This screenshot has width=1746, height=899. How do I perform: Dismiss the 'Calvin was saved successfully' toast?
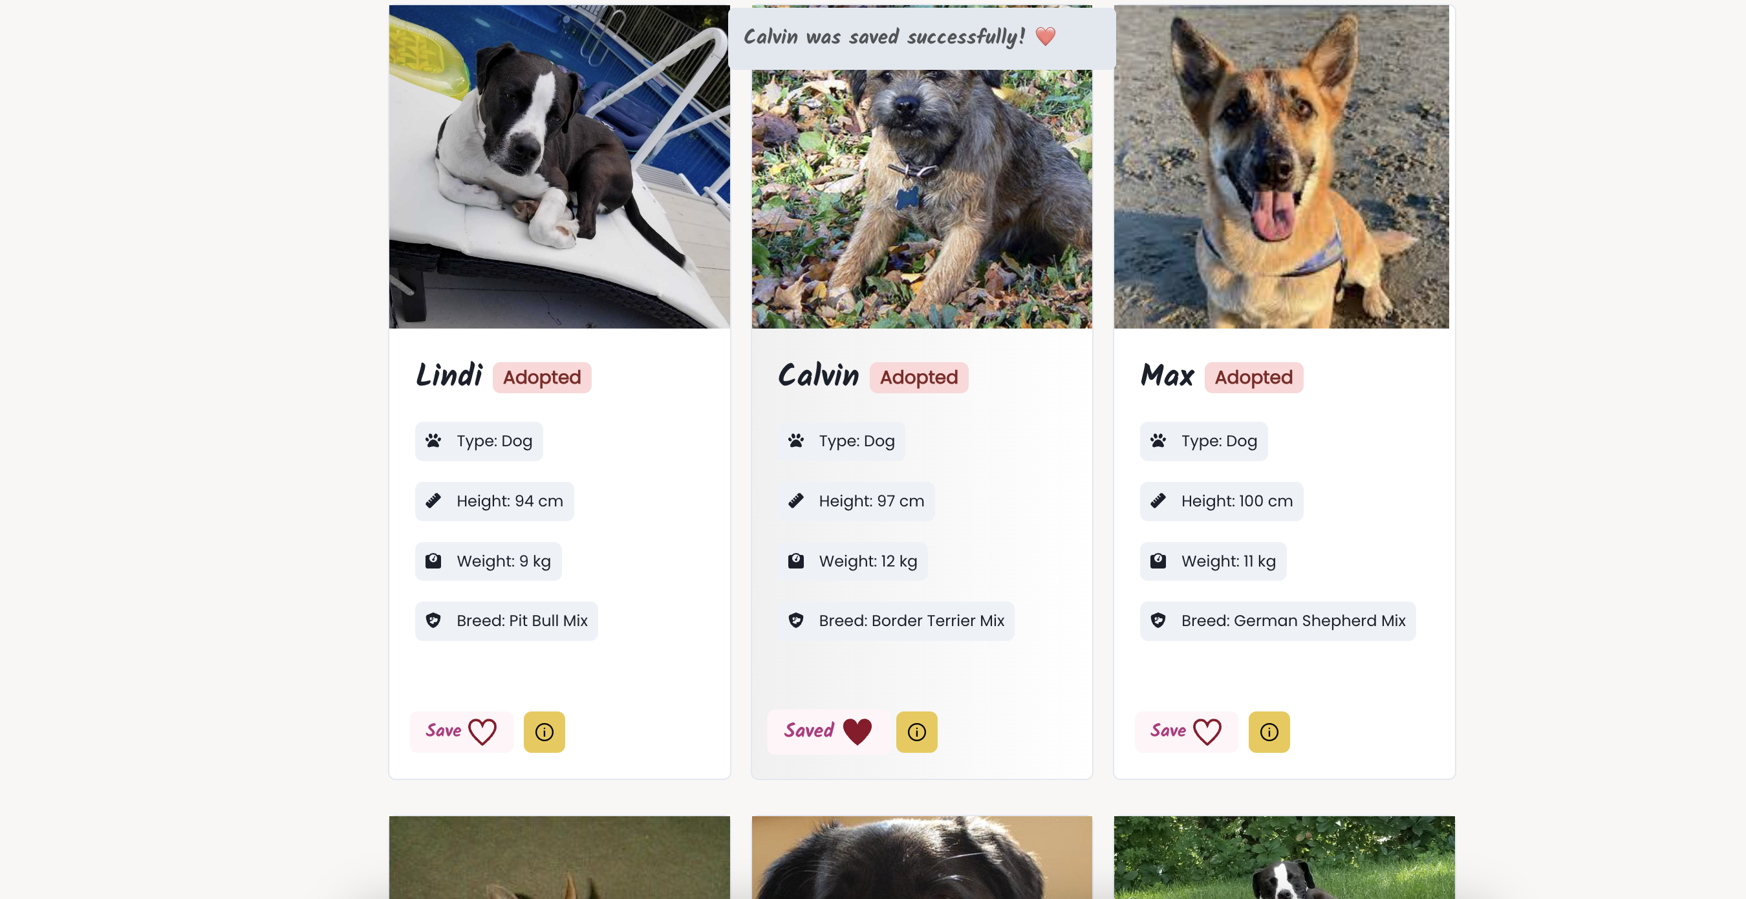point(921,38)
